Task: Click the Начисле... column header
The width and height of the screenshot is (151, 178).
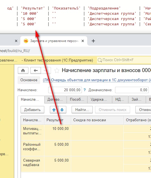Action: [32, 120]
